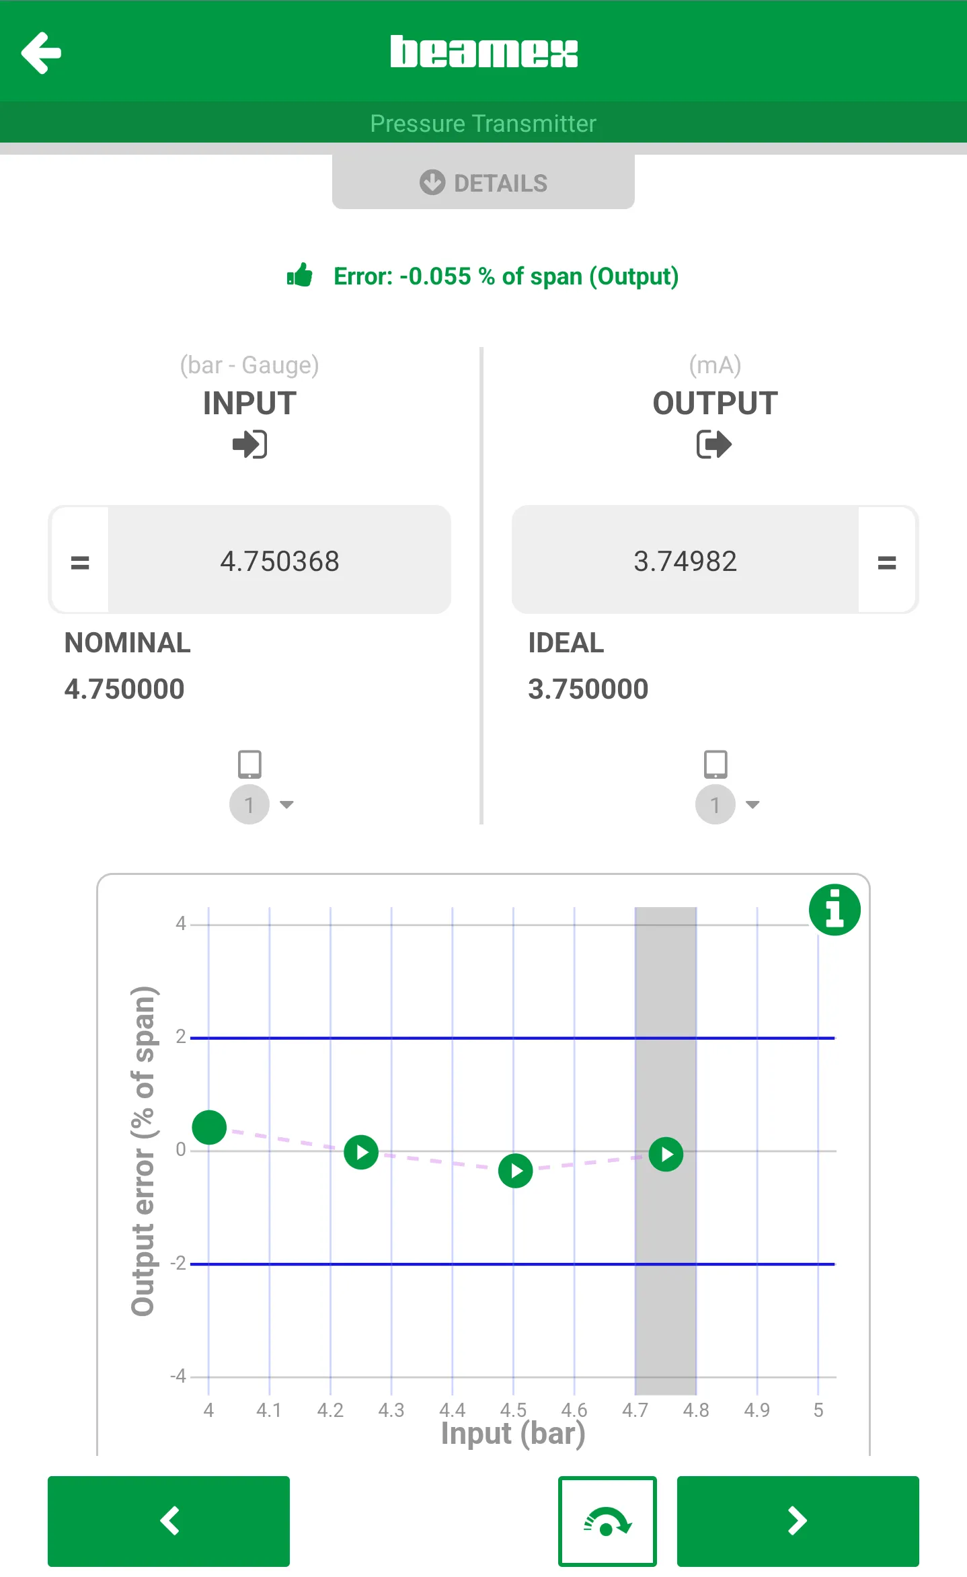This screenshot has width=967, height=1577.
Task: Toggle the equals sign next to INPUT value
Action: pos(79,560)
